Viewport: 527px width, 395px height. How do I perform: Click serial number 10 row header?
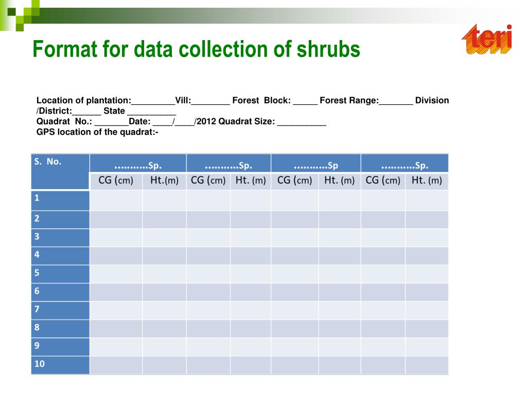click(x=60, y=365)
